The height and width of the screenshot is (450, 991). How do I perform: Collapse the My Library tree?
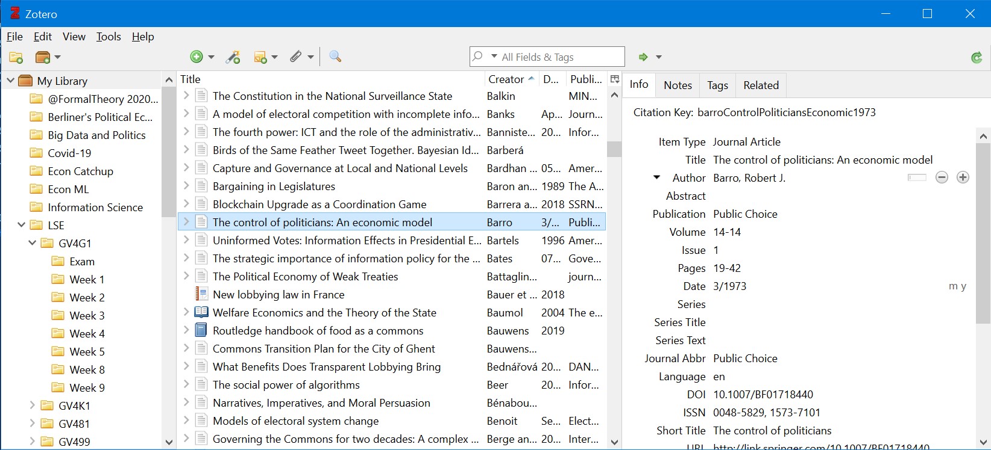(x=10, y=80)
